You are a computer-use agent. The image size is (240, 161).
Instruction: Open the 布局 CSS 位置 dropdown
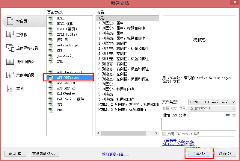click(212, 109)
